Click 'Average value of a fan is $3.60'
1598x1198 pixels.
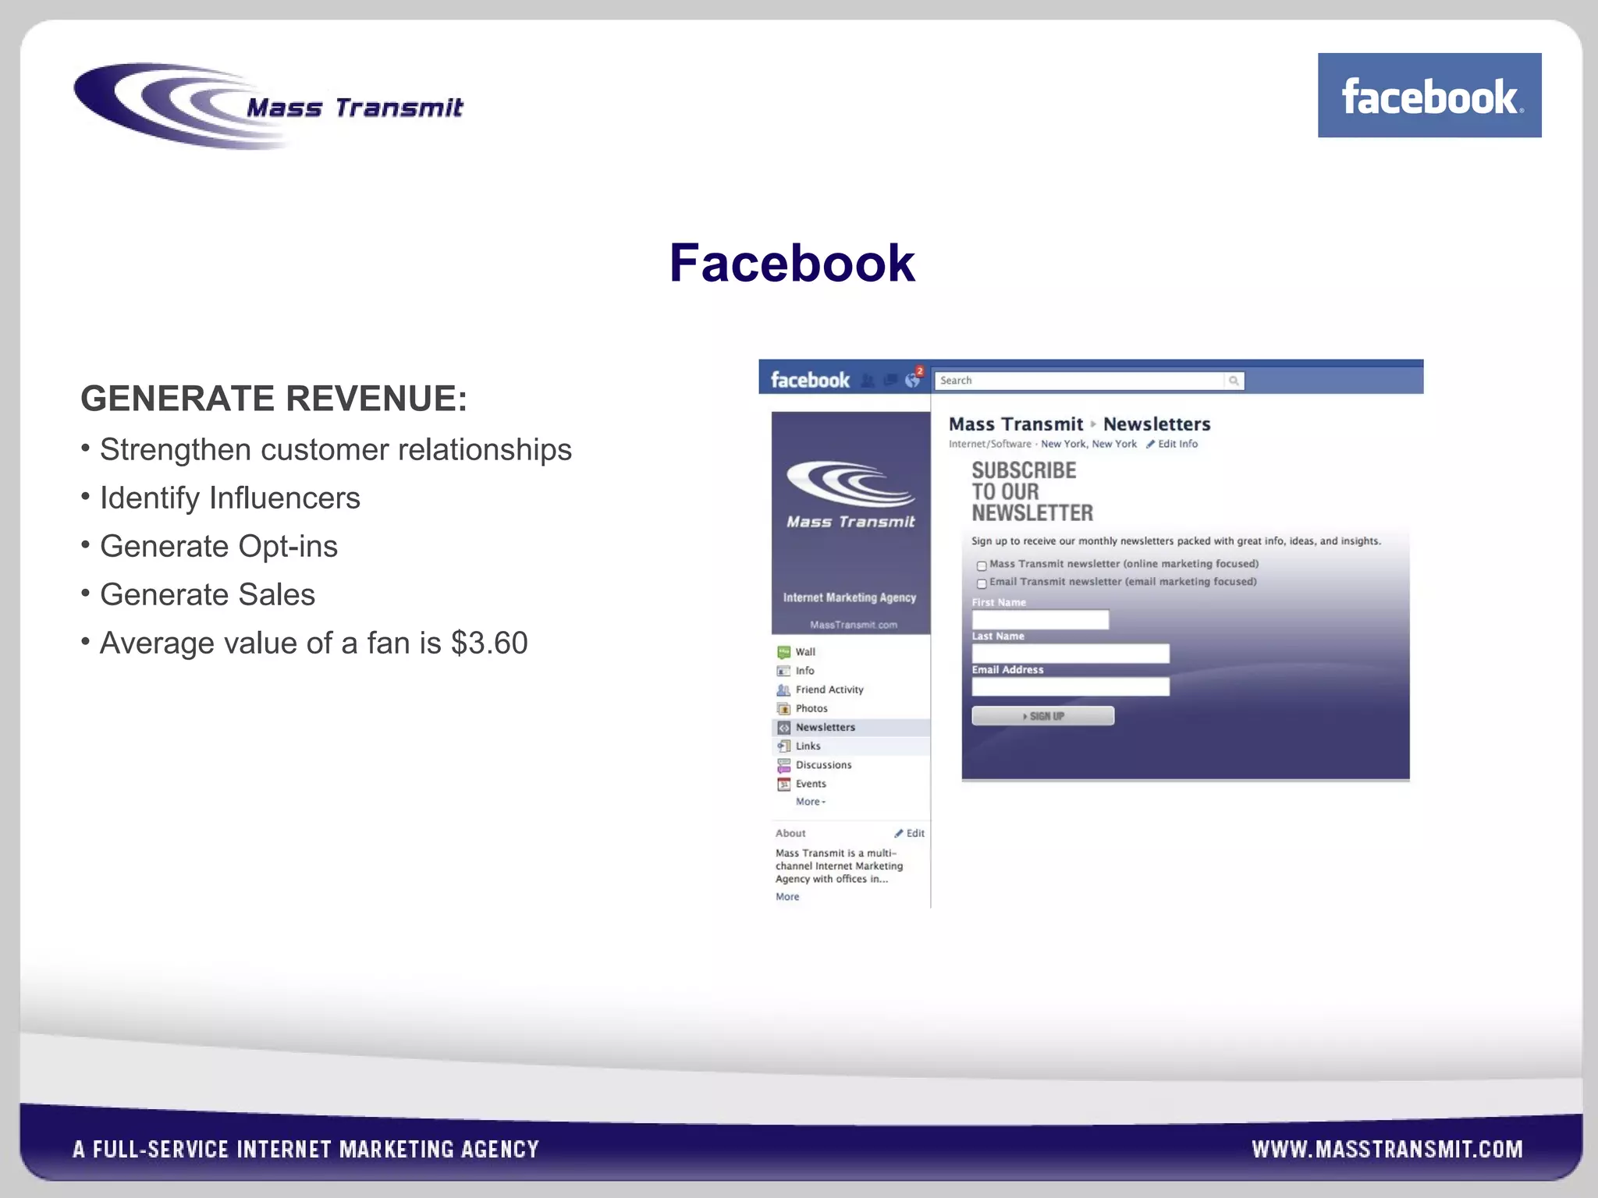click(x=314, y=643)
